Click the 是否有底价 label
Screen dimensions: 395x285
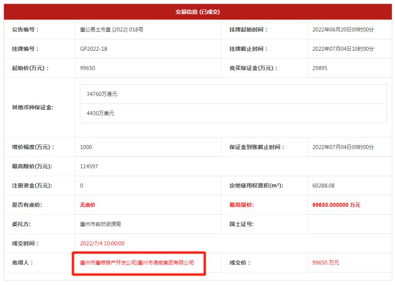point(27,205)
